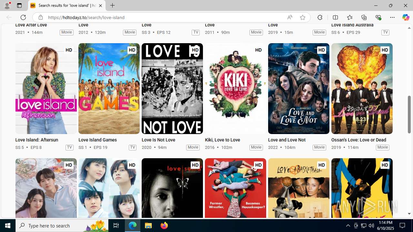The image size is (413, 232).
Task: Open Ossan's Love: Love or Dead poster
Action: tap(362, 89)
